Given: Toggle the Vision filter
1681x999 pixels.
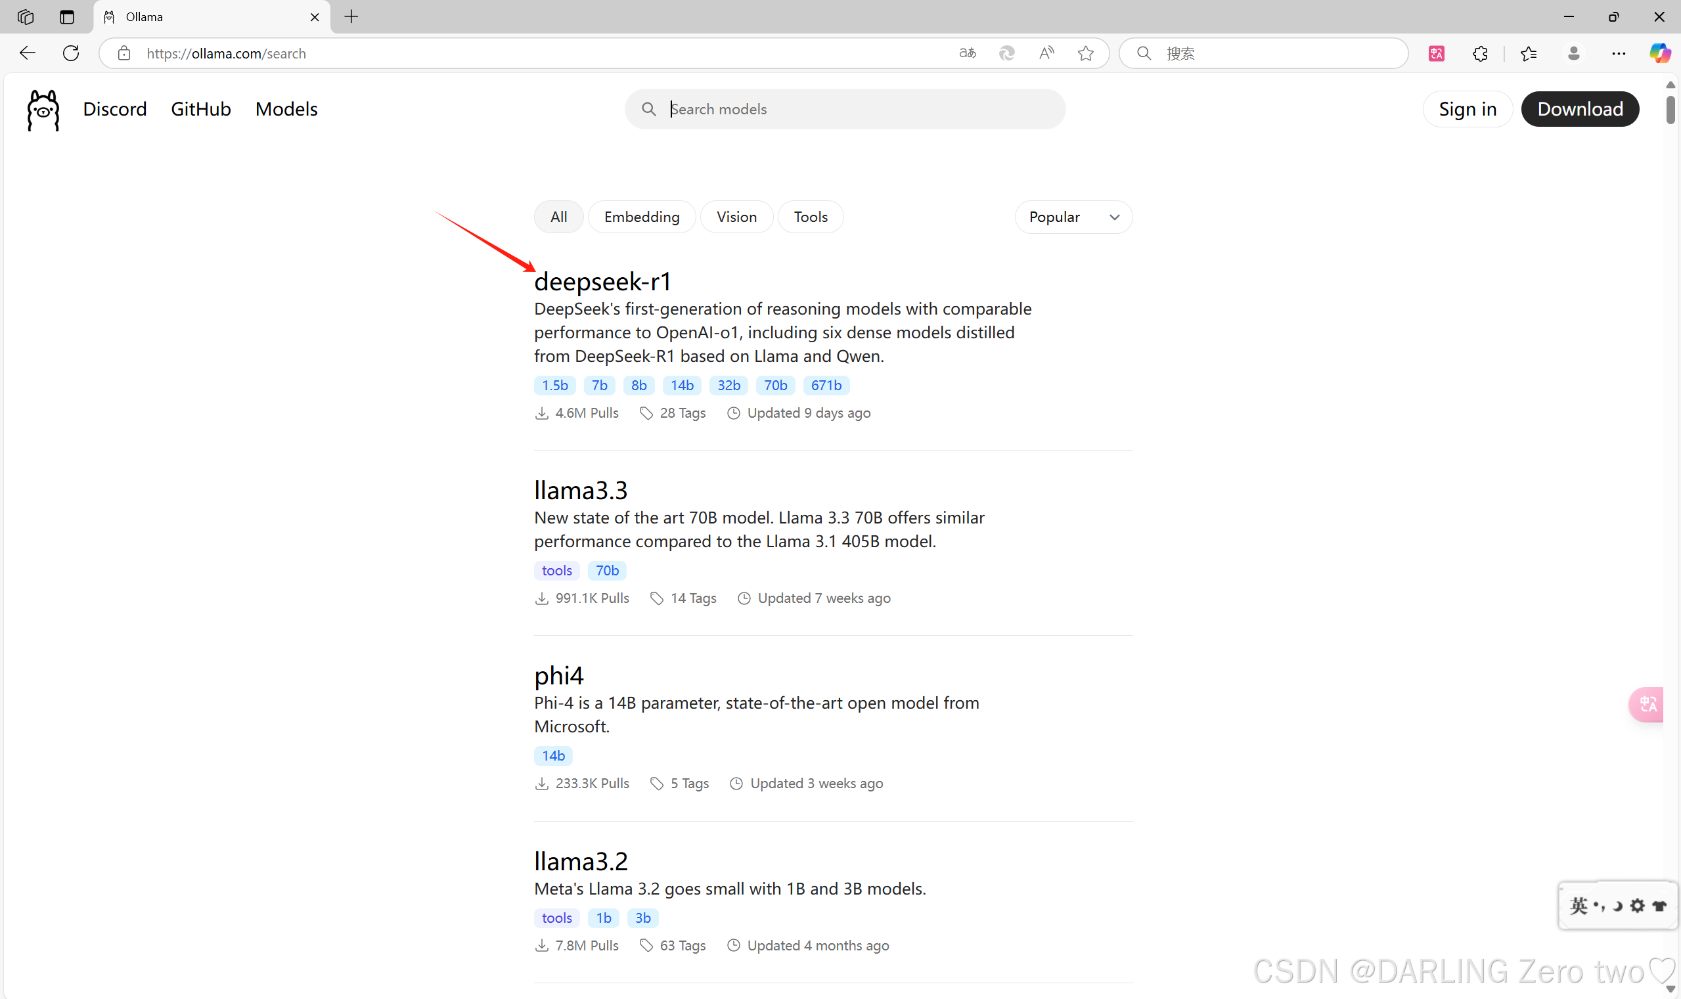Looking at the screenshot, I should [736, 217].
